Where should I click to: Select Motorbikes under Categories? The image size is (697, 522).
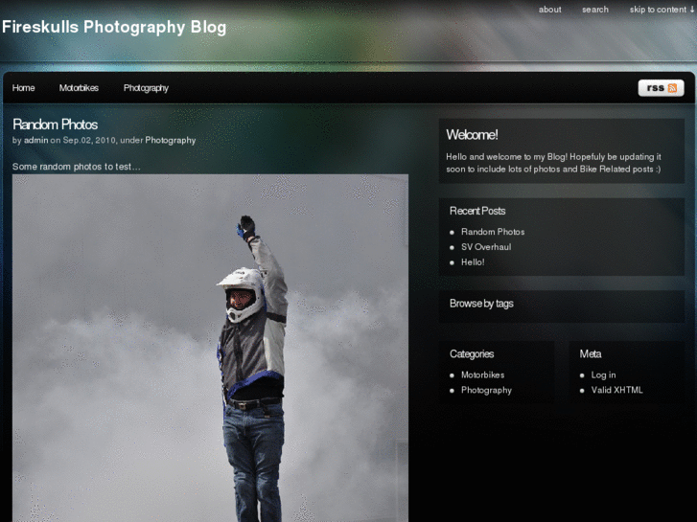(x=482, y=374)
